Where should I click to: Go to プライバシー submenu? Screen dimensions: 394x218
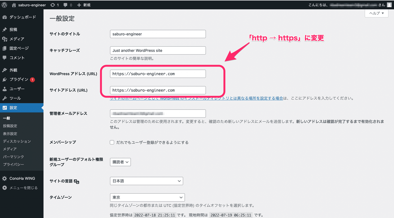coord(13,164)
